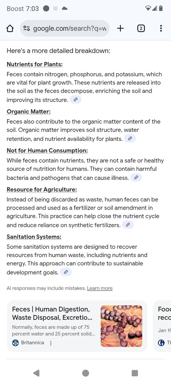Open source link after Resource for Agriculture paragraph
This screenshot has height=383, width=171.
coord(128,225)
